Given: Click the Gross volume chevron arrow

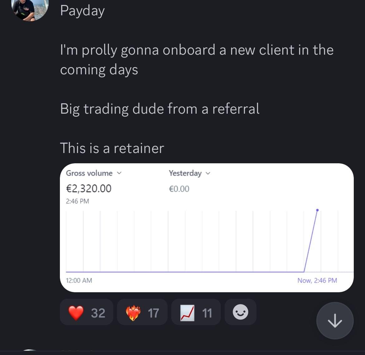Looking at the screenshot, I should pos(119,173).
